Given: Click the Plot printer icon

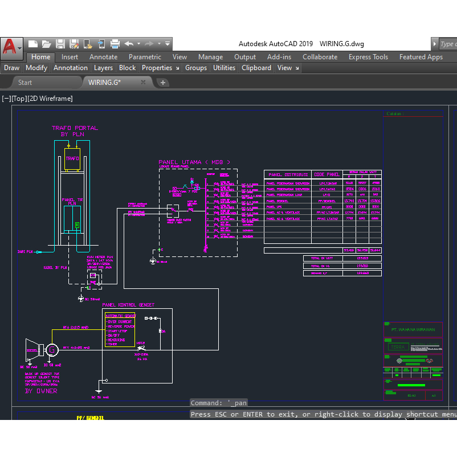Looking at the screenshot, I should click(115, 43).
